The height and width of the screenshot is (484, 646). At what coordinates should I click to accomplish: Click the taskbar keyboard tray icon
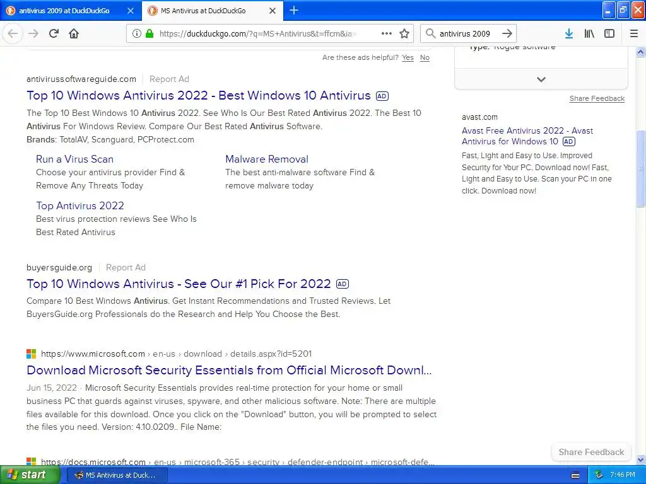click(575, 475)
